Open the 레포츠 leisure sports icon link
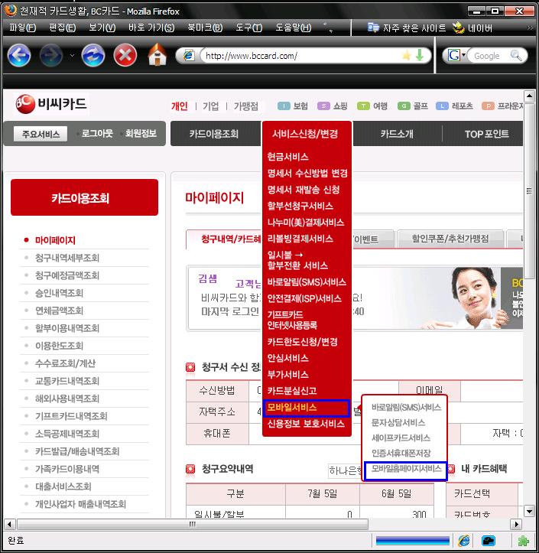 point(454,106)
